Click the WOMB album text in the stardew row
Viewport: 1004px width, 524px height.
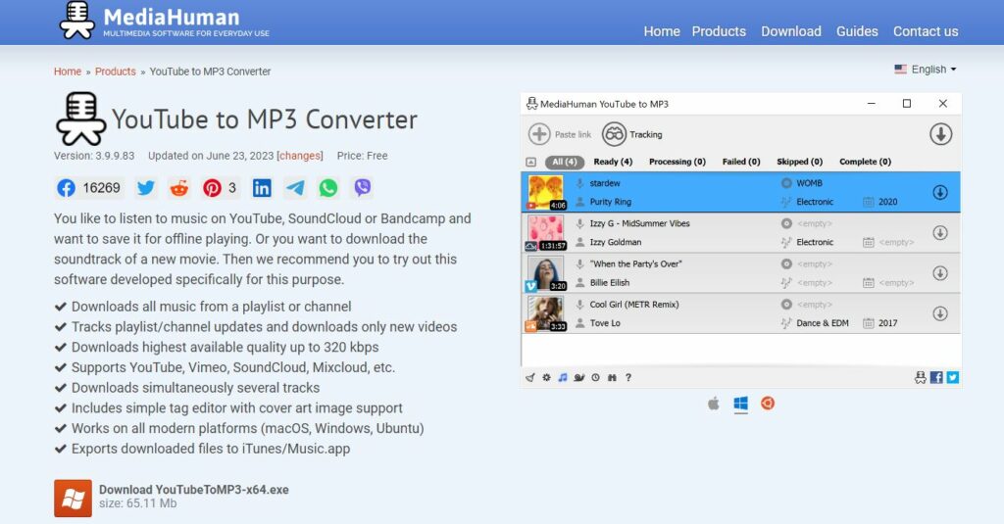[x=809, y=183]
